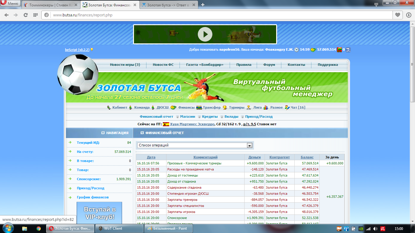The height and width of the screenshot is (233, 415).
Task: Click the Spain flag icon
Action: 166,124
